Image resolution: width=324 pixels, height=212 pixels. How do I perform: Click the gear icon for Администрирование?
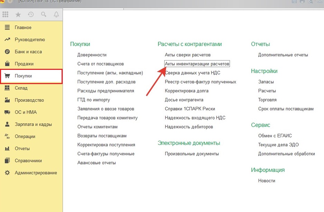7,173
